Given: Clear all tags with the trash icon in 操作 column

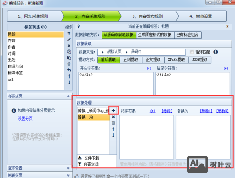Looking at the screenshot, I should (69, 64).
